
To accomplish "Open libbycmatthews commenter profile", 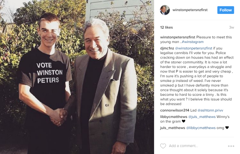I will point(174,117).
